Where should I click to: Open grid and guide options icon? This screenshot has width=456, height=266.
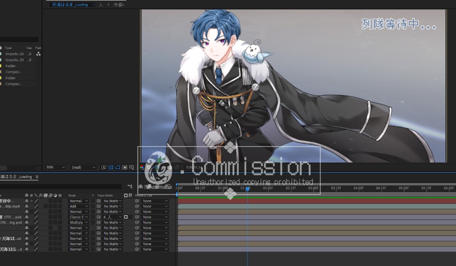(132, 167)
